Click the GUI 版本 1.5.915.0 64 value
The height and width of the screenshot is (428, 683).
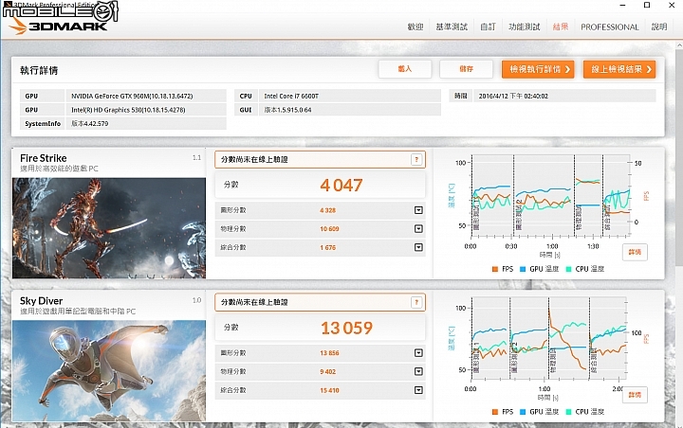click(x=350, y=110)
